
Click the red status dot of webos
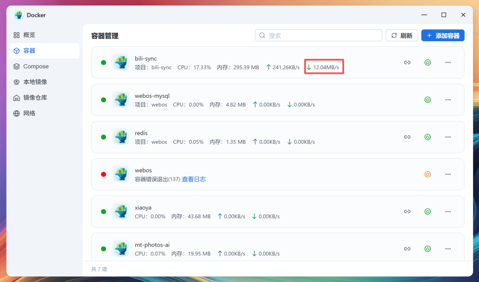pos(103,174)
